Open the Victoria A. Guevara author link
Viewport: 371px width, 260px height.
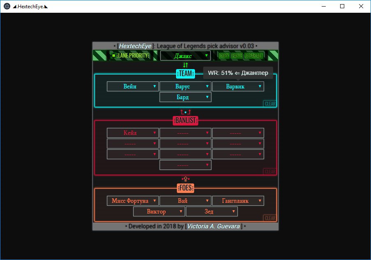click(x=213, y=226)
